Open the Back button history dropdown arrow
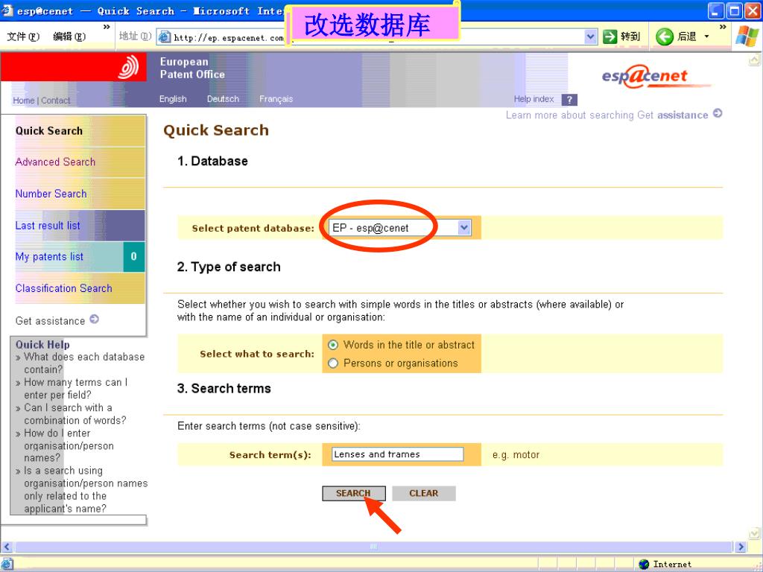Viewport: 763px width, 572px height. [706, 36]
